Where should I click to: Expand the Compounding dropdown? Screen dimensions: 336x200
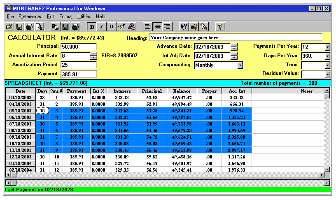[x=240, y=65]
